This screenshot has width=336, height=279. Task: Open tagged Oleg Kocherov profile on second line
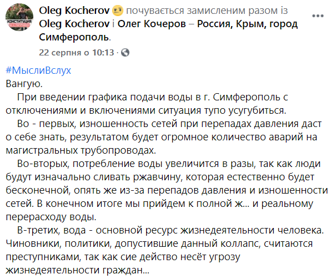pos(76,24)
